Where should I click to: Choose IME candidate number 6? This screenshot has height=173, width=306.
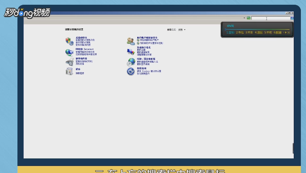click(278, 33)
